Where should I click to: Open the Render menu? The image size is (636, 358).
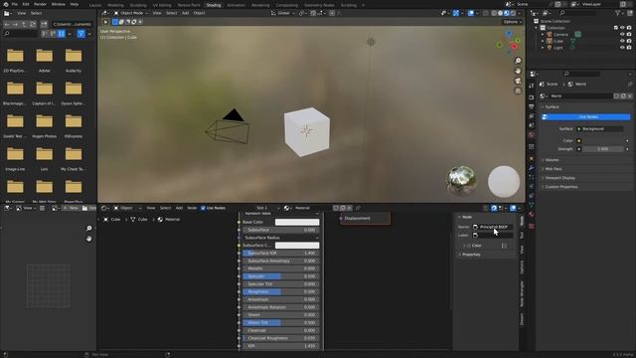pyautogui.click(x=40, y=4)
